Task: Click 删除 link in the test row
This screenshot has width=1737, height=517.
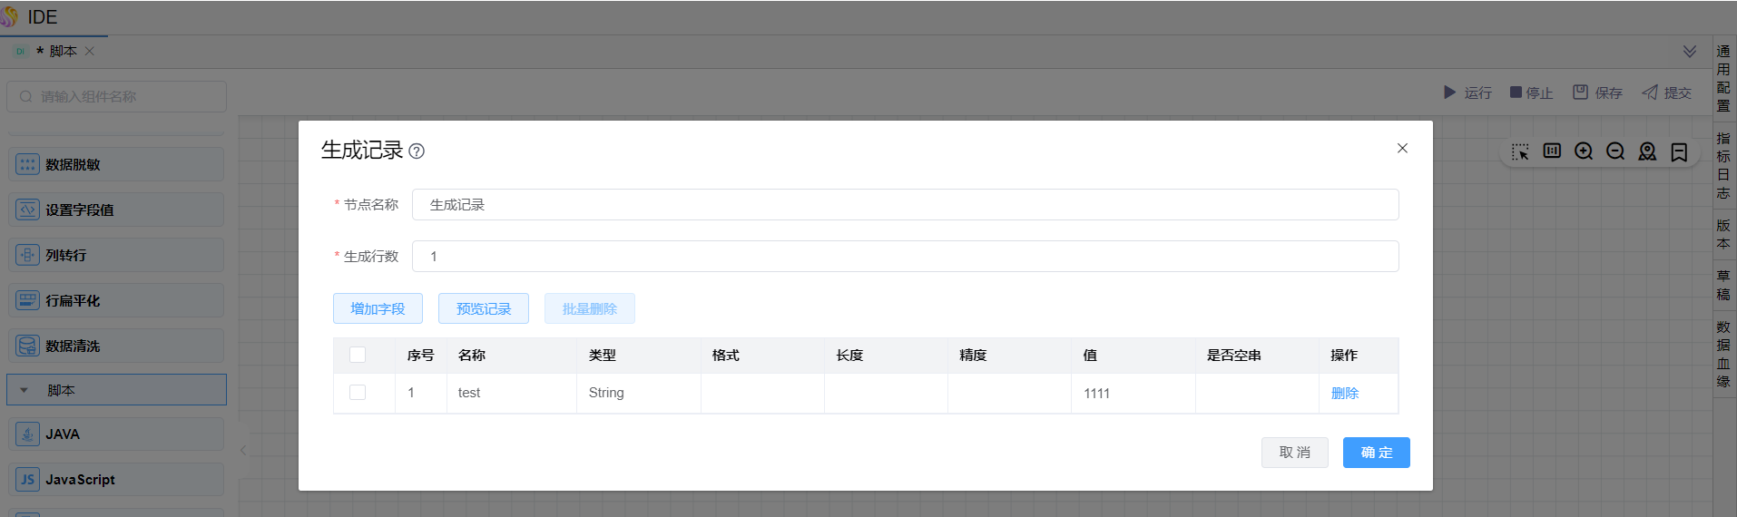Action: tap(1344, 393)
